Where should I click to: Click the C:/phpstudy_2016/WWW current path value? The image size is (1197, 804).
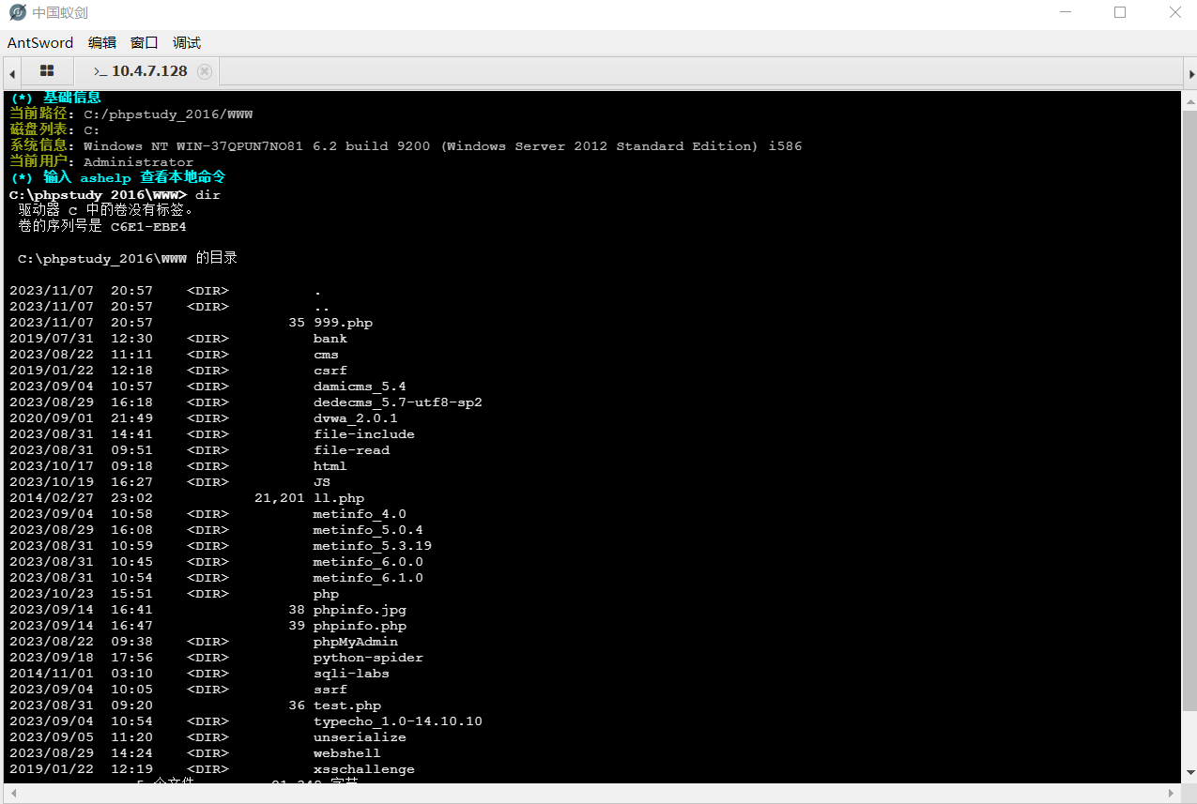168,114
